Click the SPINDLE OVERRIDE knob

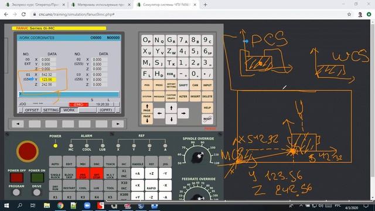tap(198, 156)
